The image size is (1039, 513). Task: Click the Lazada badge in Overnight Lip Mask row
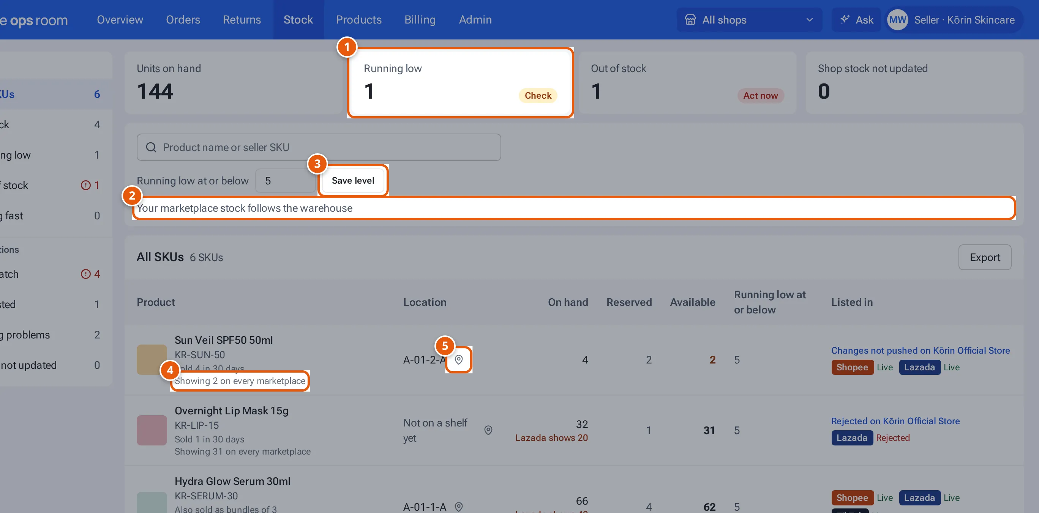tap(852, 437)
